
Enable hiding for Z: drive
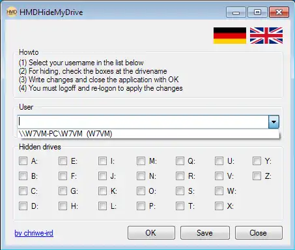[257, 176]
